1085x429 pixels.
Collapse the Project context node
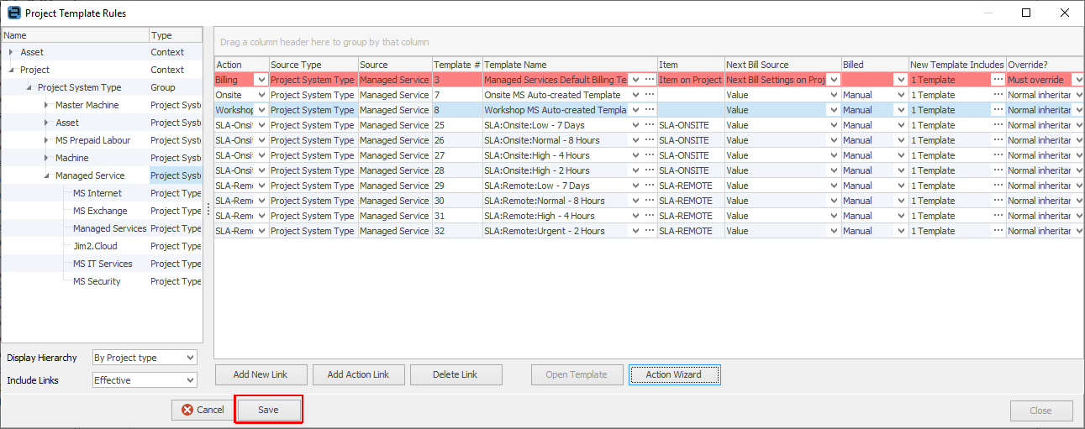(x=11, y=70)
